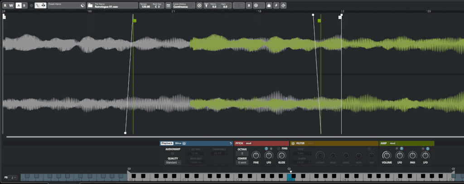464x184 pixels.
Task: Adjust the Amp VOLUME knob
Action: (387, 155)
